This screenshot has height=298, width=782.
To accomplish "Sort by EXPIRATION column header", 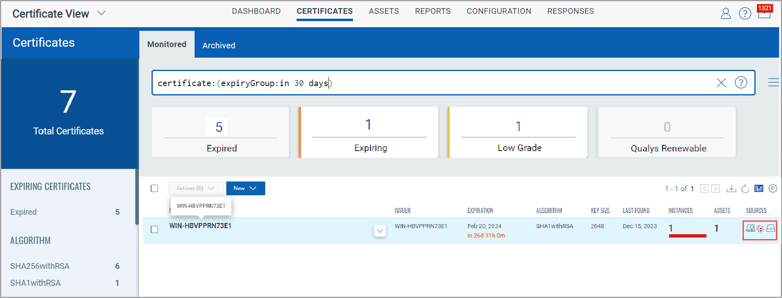I will [480, 211].
